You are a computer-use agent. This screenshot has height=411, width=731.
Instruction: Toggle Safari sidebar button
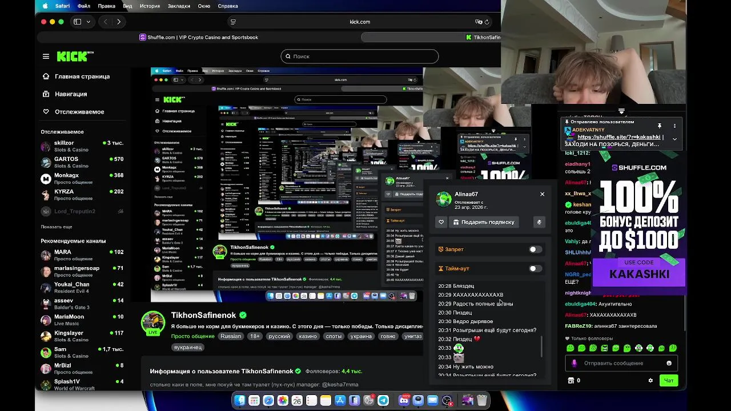[x=77, y=22]
